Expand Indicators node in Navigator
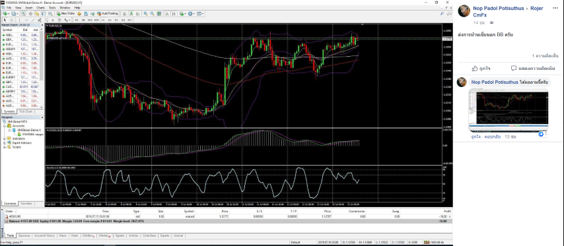The image size is (564, 246). click(4, 138)
